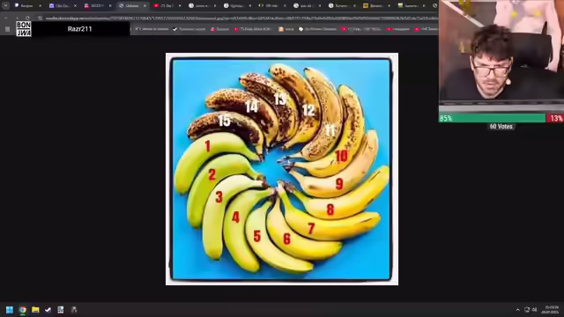
Task: Open the Windows Start menu
Action: pyautogui.click(x=10, y=309)
